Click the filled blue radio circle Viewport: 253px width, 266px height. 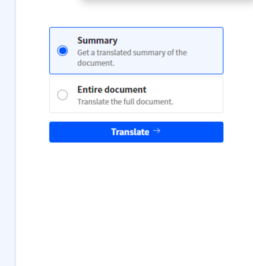62,51
